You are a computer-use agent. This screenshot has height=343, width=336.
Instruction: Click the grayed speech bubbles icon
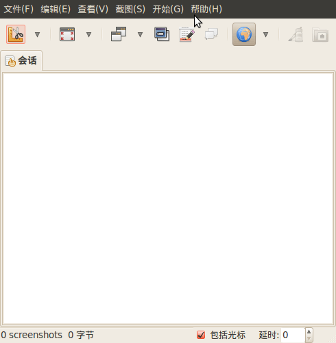pos(211,34)
